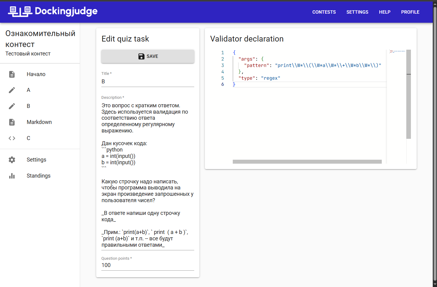Click the Edit quiz task heading
Screen dimensions: 437x287
pyautogui.click(x=125, y=39)
